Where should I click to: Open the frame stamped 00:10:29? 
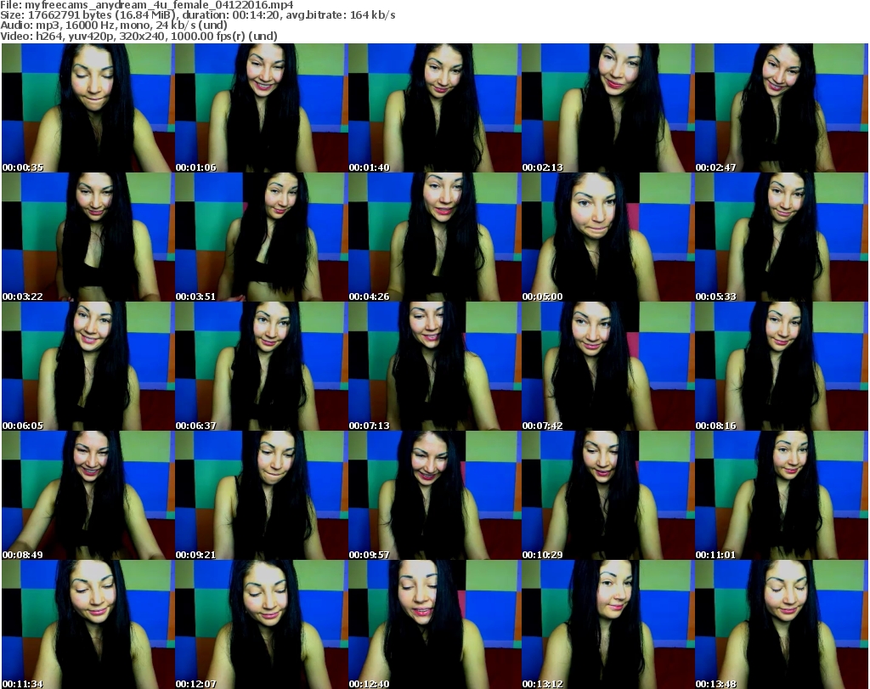[x=608, y=495]
